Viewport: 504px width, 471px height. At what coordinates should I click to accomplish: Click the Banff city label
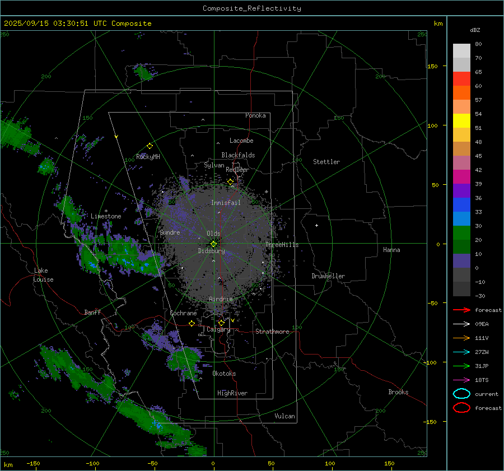(92, 312)
